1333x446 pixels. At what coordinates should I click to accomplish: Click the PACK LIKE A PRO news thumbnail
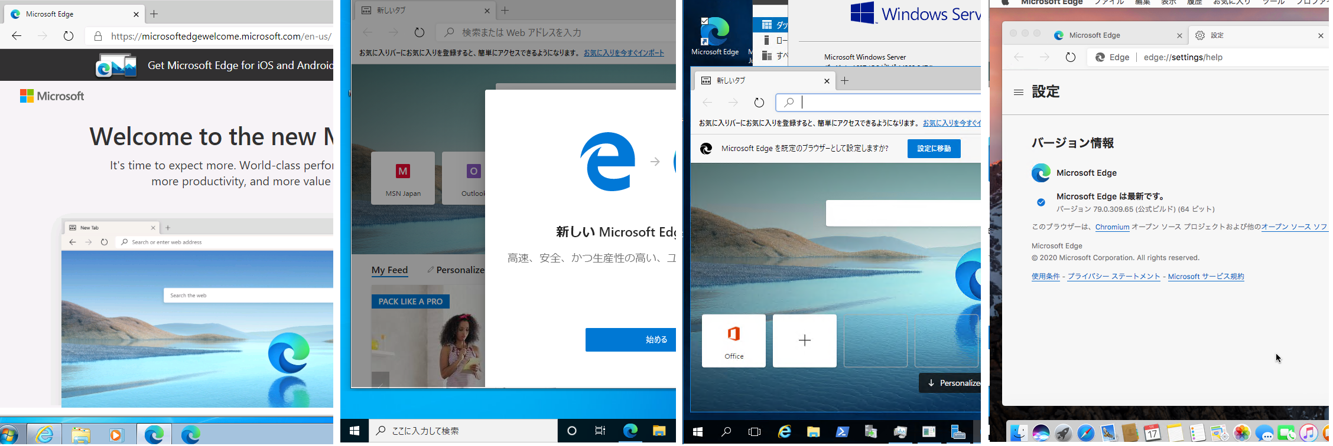pos(428,336)
